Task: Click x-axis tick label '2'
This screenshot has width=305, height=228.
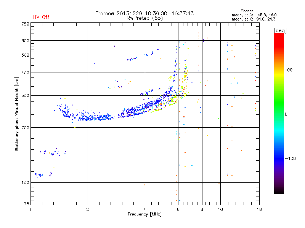Action: point(88,209)
